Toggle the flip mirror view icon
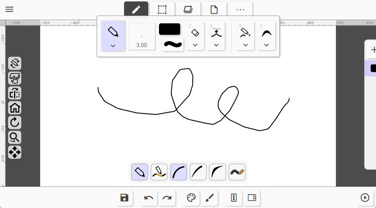Screen dimensions: 376x208 point(14,93)
